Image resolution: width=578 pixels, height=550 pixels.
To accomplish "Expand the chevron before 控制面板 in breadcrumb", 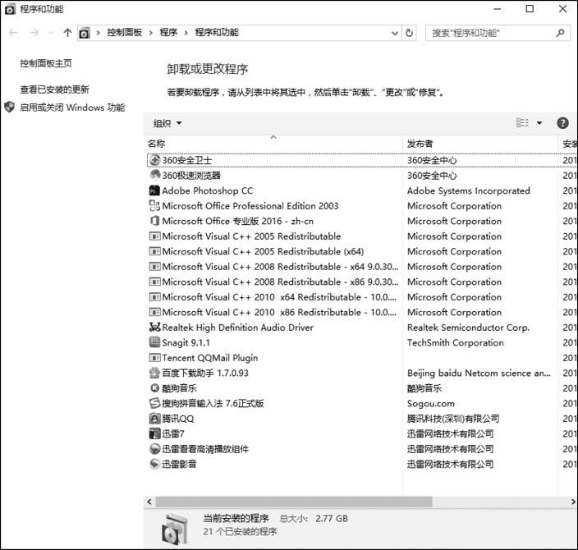I will [98, 33].
